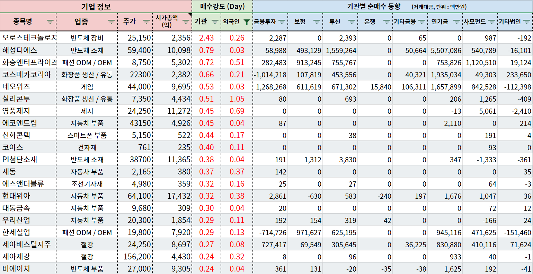Click the 세아베스틸지주 stock name cell

click(28, 244)
